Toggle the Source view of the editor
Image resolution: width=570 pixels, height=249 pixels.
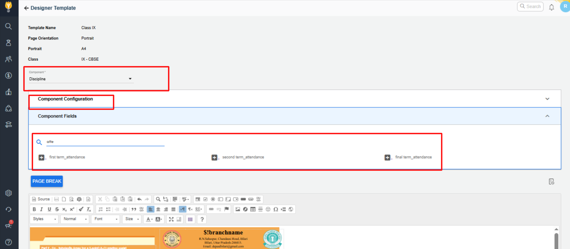point(41,199)
